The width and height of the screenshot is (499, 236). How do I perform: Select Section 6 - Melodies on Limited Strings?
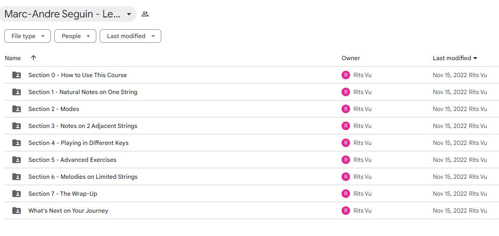tap(83, 177)
